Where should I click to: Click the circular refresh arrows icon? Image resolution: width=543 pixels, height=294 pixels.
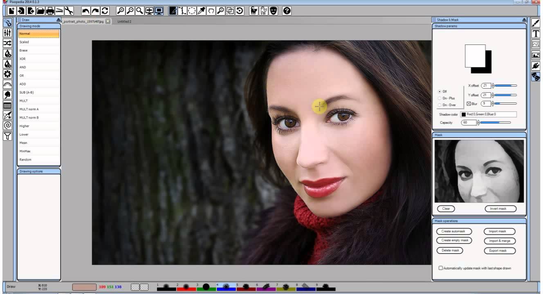[x=105, y=11]
